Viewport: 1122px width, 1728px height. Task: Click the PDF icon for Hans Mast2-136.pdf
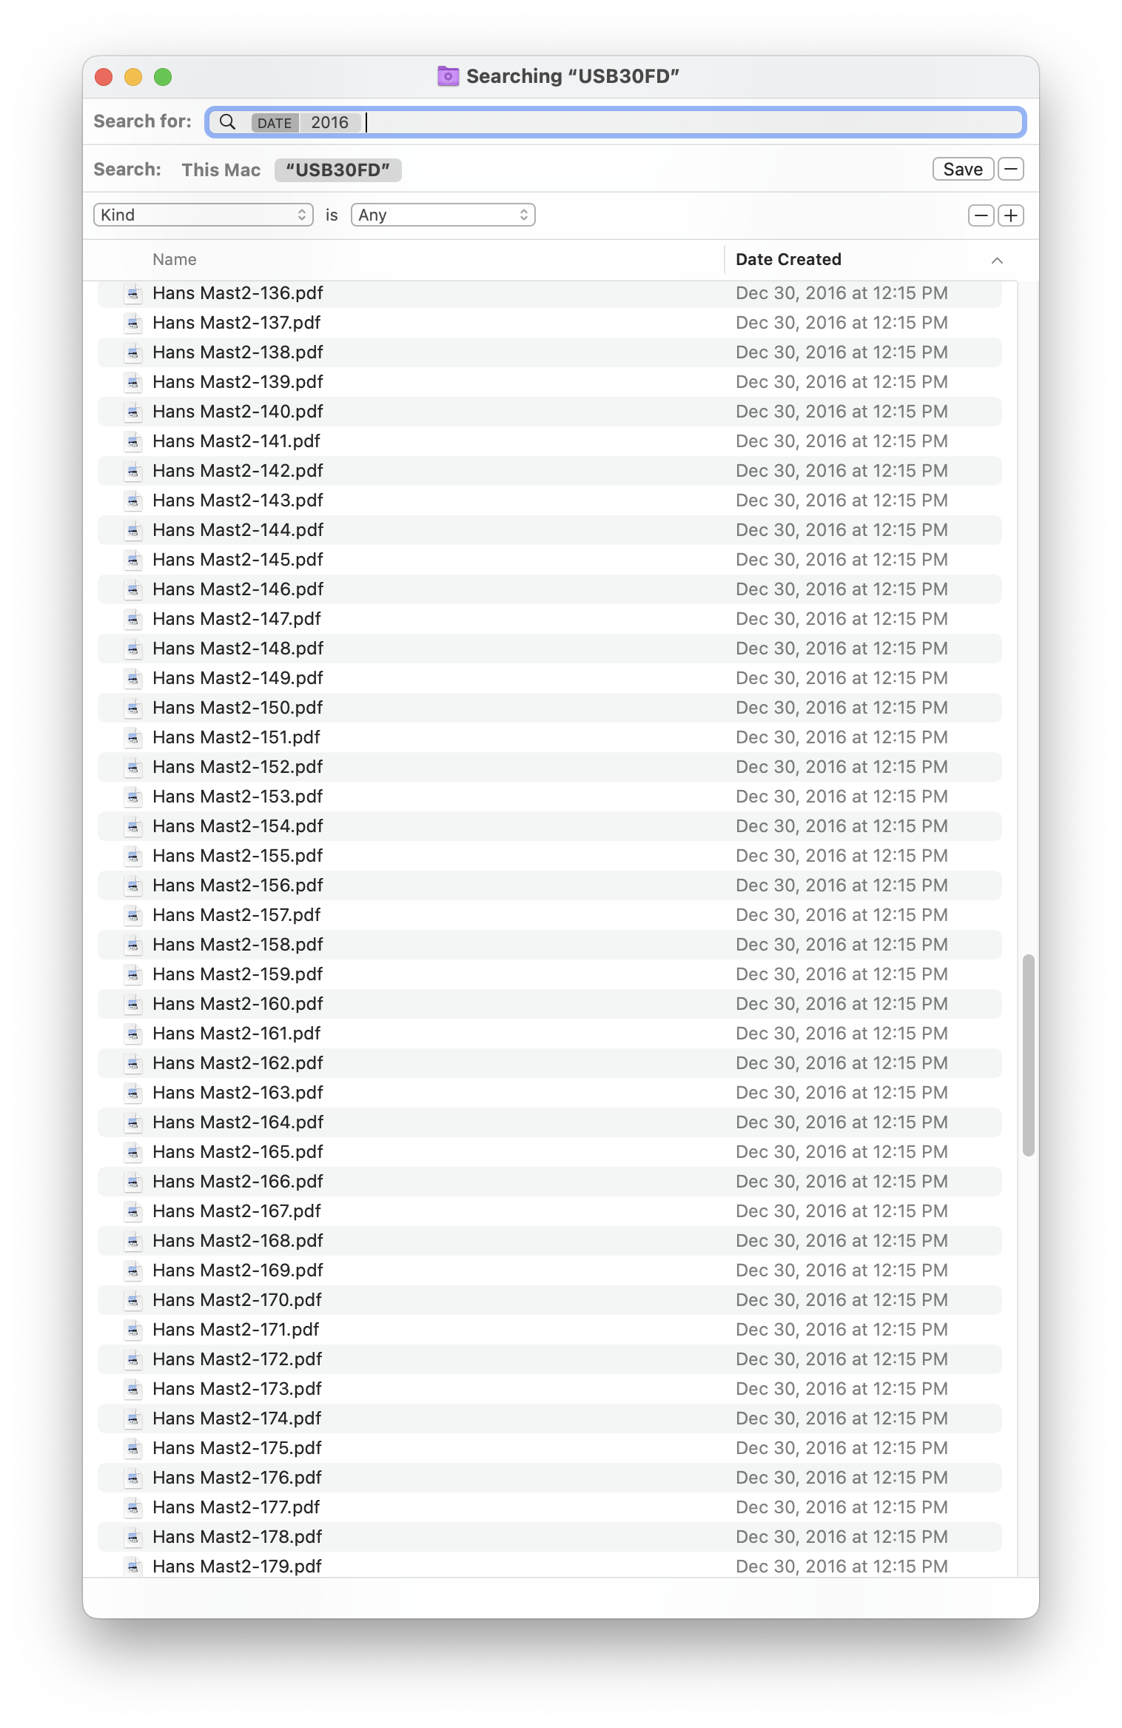133,293
